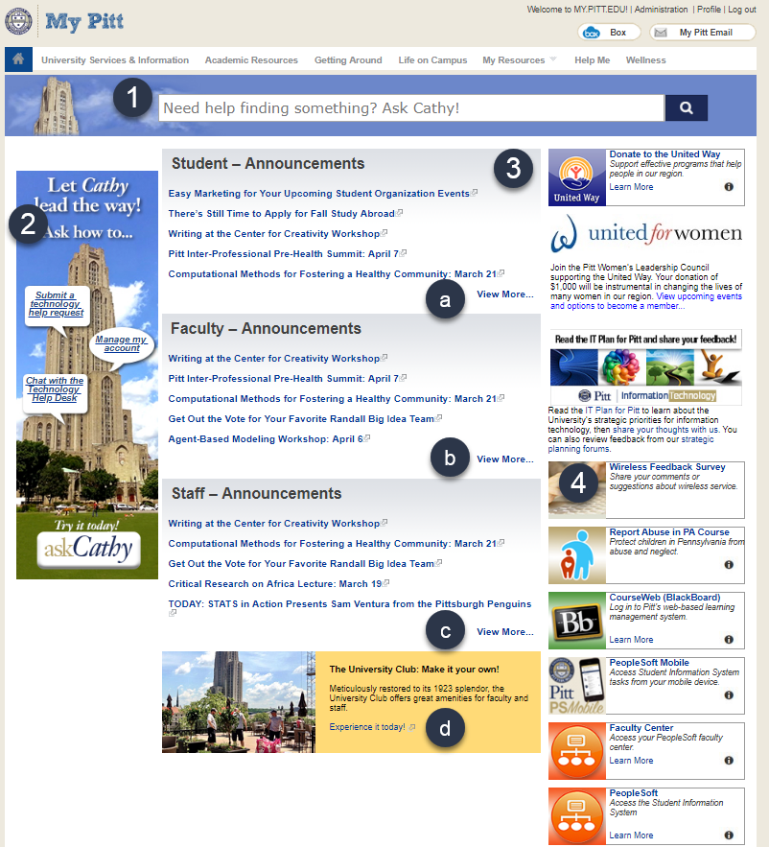Viewport: 769px width, 847px height.
Task: Open the Wellness menu
Action: click(x=646, y=60)
